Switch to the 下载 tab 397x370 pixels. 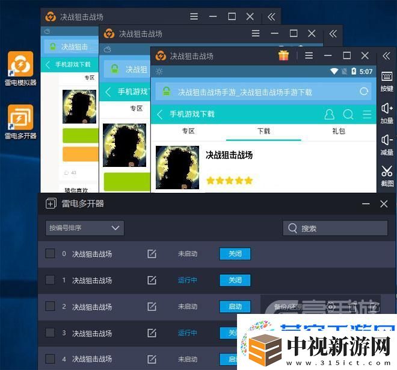point(263,131)
